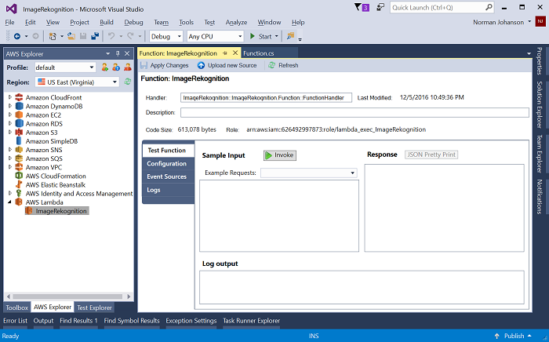Click the Visual Studio logo icon

click(11, 9)
